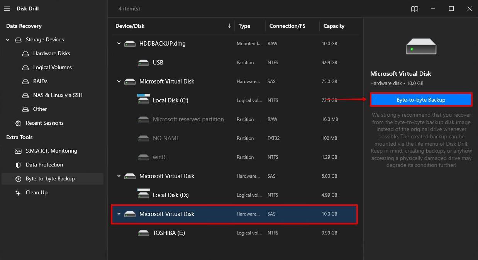Select the USB partition row
This screenshot has height=260, width=478.
pyautogui.click(x=235, y=63)
